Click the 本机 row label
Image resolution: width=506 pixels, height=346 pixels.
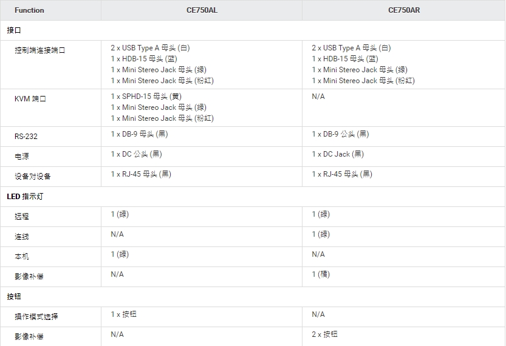click(22, 257)
